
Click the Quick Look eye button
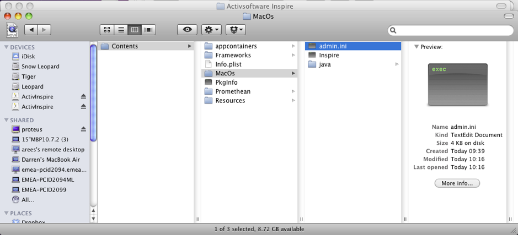[x=188, y=30]
